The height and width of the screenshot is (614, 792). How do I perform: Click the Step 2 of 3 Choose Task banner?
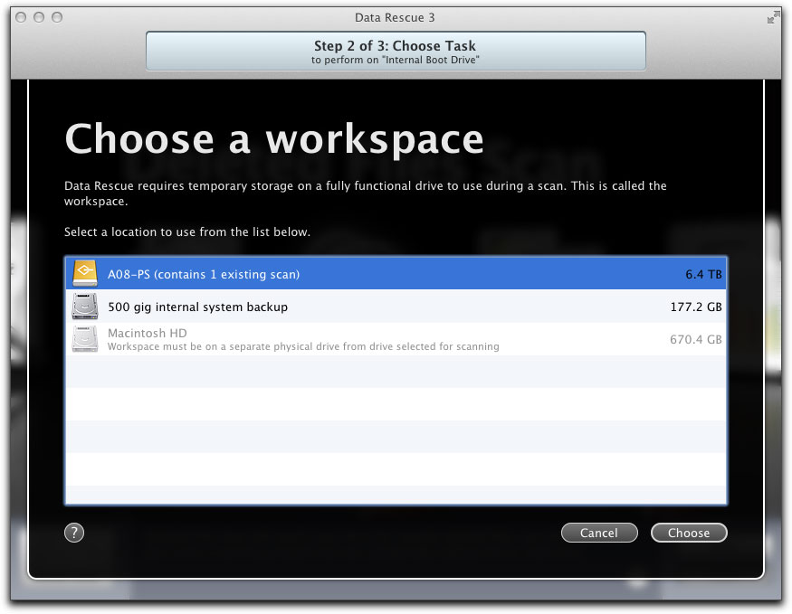click(x=396, y=51)
